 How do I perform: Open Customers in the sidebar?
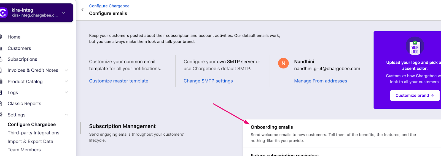[19, 48]
